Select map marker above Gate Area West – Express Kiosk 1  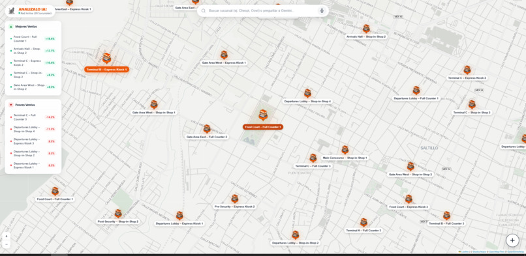click(x=224, y=55)
